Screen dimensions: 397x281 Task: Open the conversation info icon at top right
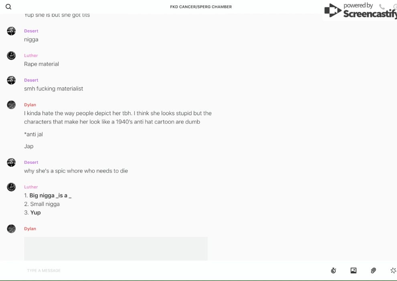click(395, 7)
